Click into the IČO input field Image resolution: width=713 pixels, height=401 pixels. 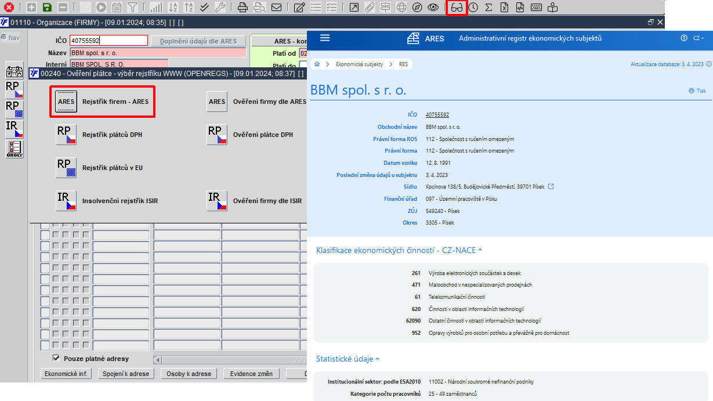click(108, 41)
